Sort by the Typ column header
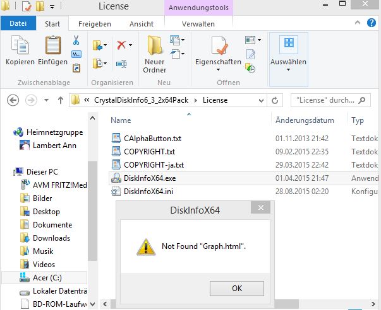 (x=358, y=120)
